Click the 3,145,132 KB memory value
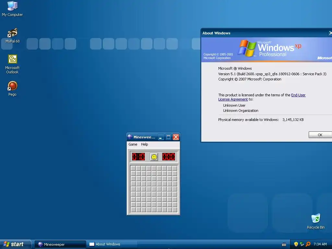Image resolution: width=332 pixels, height=249 pixels. click(293, 120)
